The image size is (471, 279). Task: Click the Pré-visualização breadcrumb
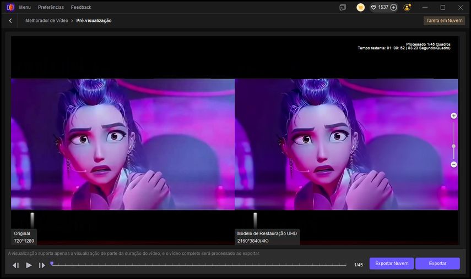(x=94, y=21)
